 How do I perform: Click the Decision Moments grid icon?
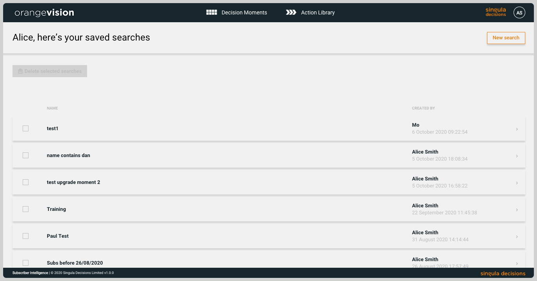212,12
